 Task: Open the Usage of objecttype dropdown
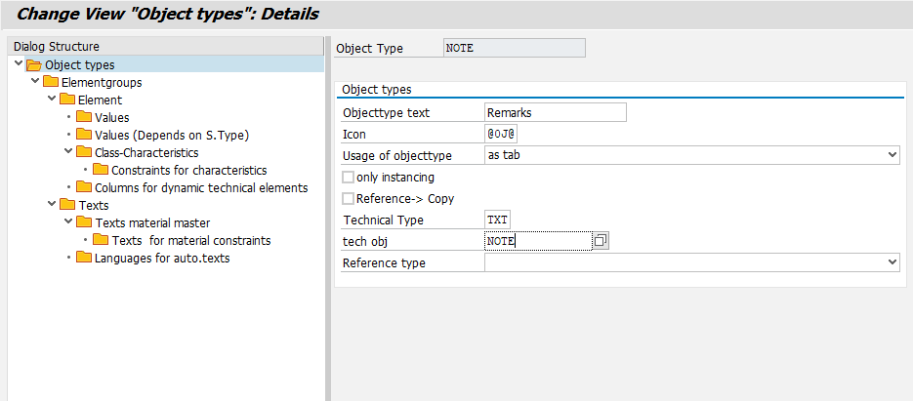coord(892,155)
